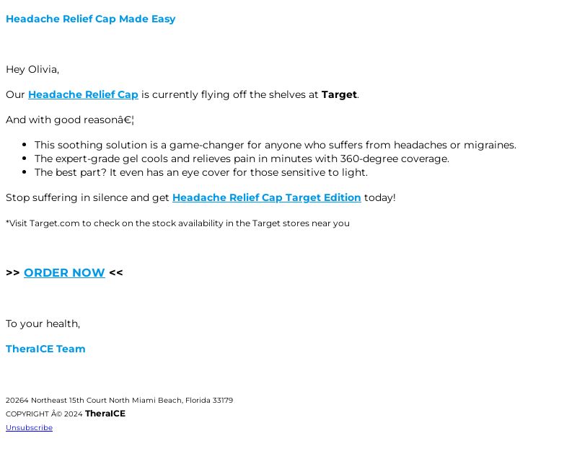Screen dimensions: 577x464
Task: Click the Hey Olivia greeting
Action: (32, 69)
